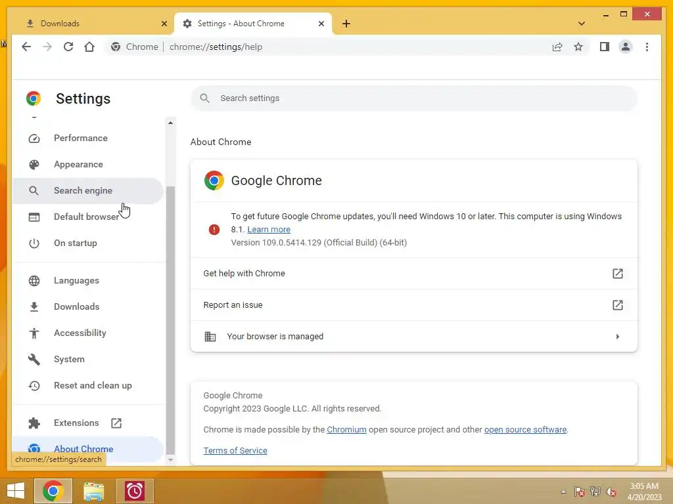Click the Your browser is managed building icon

click(x=210, y=337)
